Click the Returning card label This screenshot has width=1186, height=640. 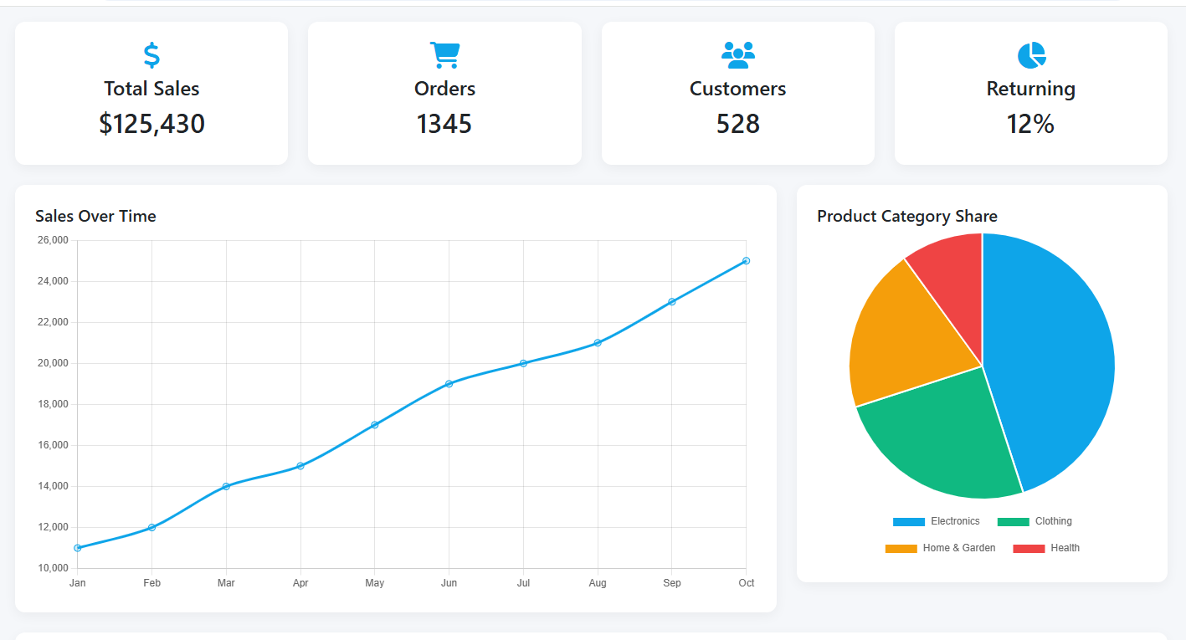point(1031,89)
